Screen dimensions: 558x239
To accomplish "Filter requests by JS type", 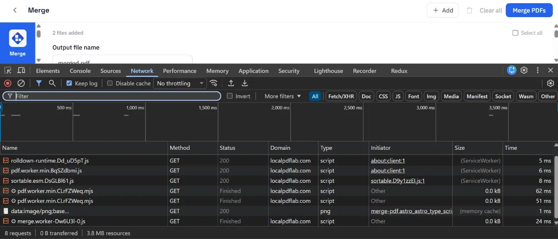I will 398,96.
